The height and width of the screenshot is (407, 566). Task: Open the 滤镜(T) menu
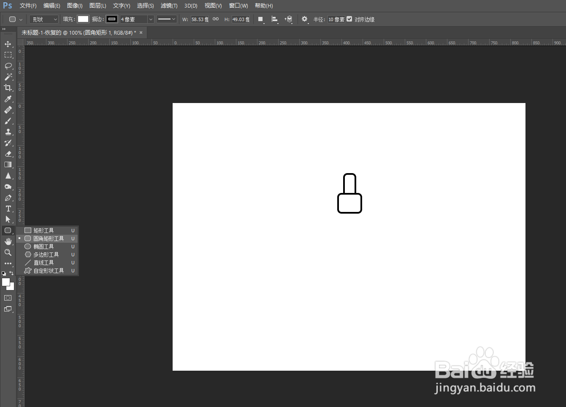pos(169,5)
